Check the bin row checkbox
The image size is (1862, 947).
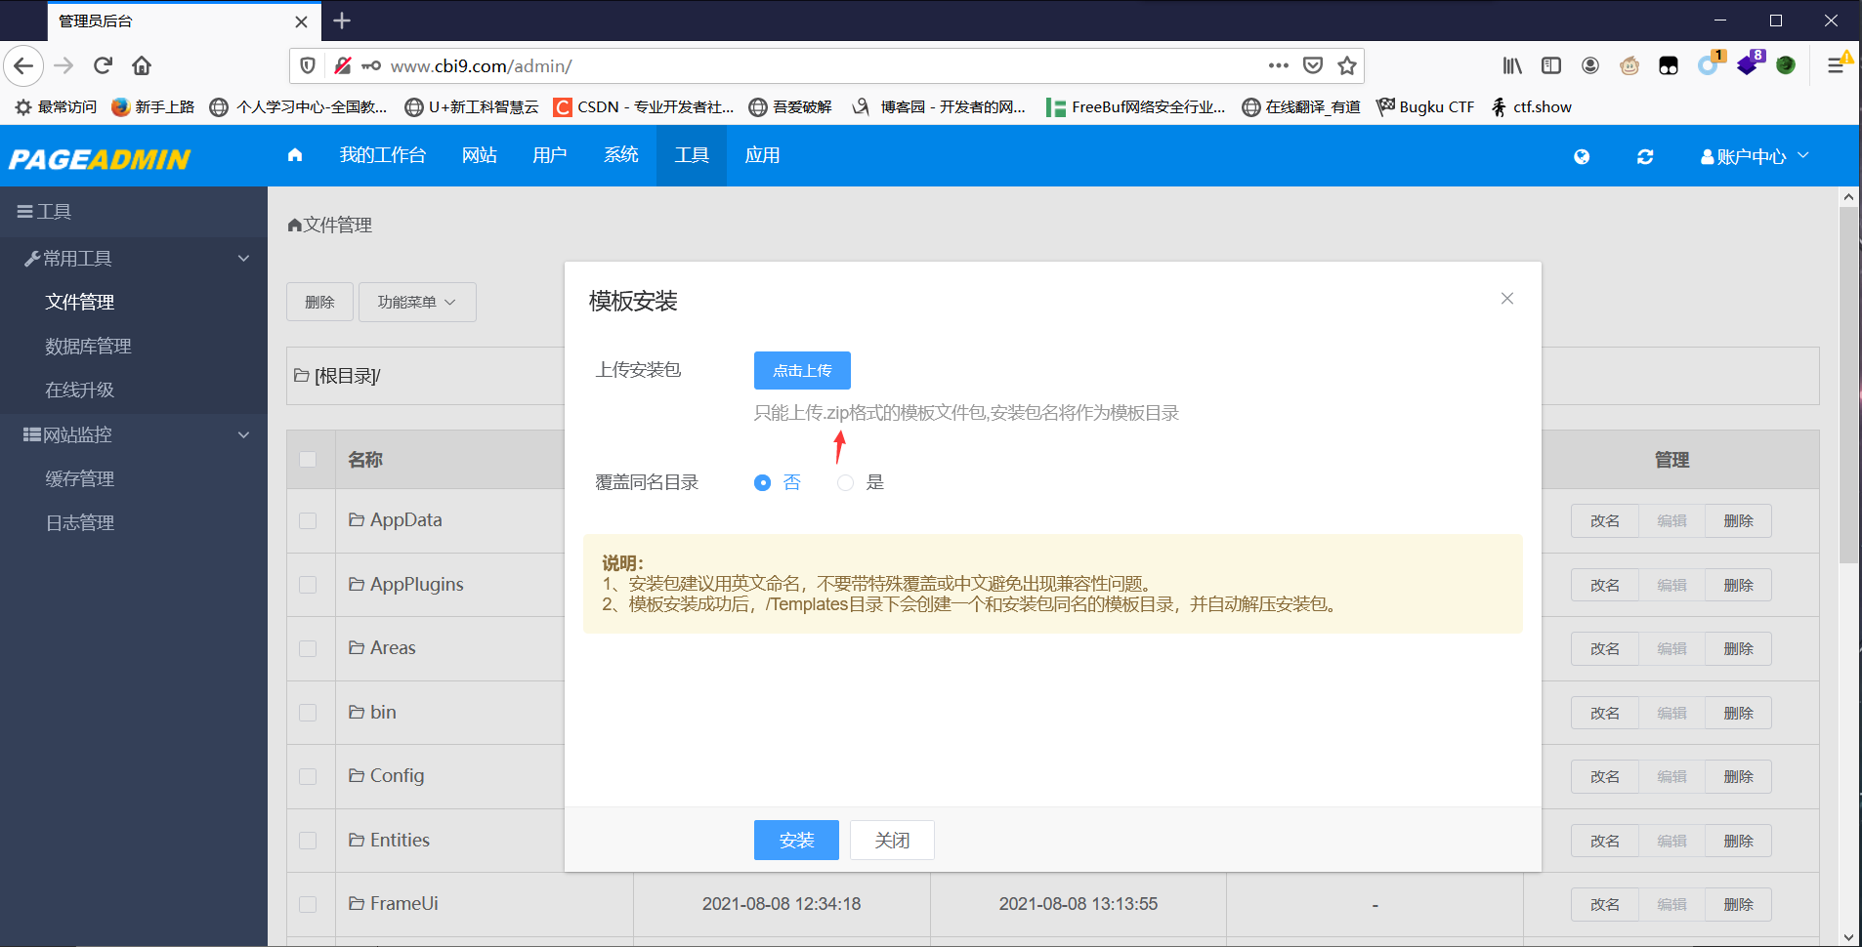[308, 713]
